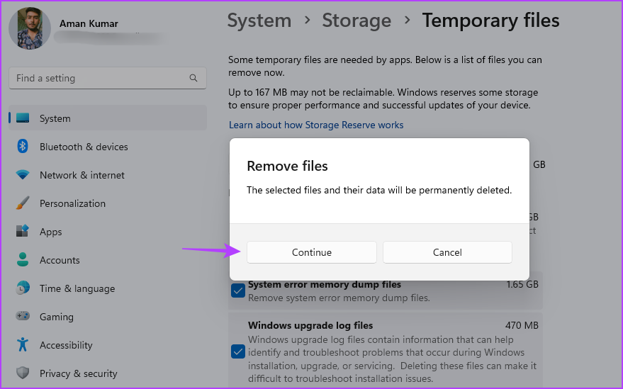Click the Personalization paintbrush icon
Viewport: 623px width, 389px height.
[x=23, y=203]
